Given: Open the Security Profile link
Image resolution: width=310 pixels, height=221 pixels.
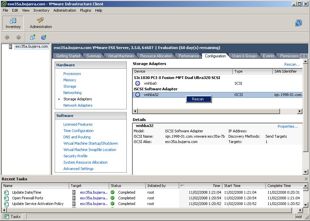Looking at the screenshot, I should [75, 156].
